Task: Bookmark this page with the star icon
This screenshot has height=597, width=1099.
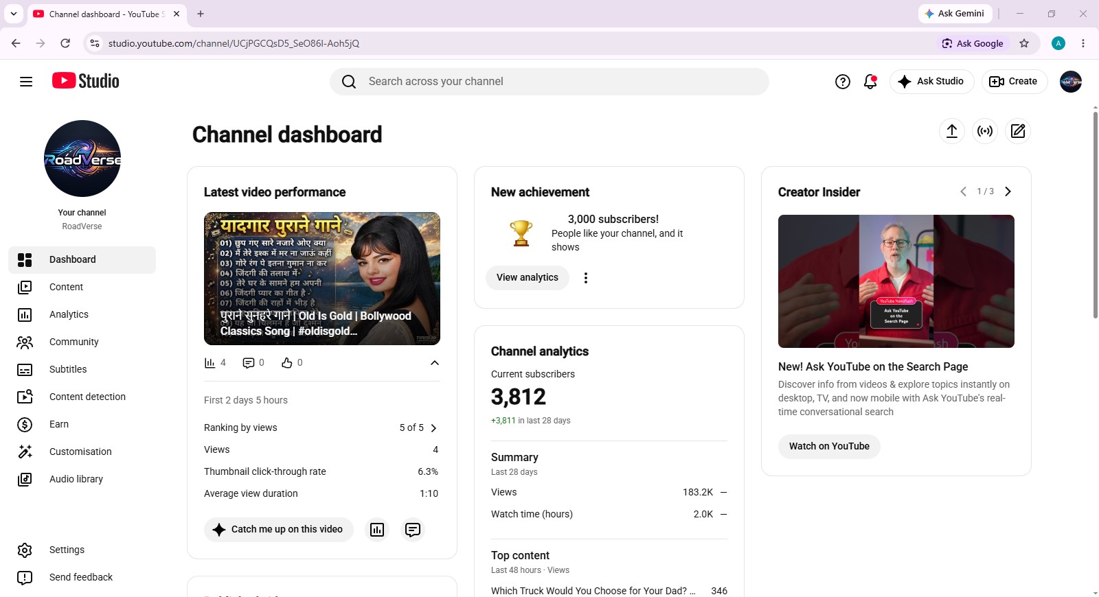Action: [1024, 43]
